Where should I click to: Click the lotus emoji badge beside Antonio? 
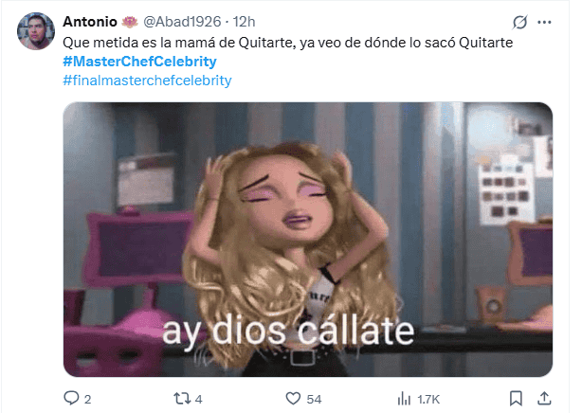tap(130, 23)
